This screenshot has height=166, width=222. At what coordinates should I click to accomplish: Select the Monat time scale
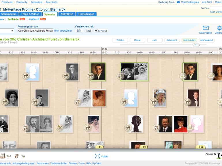point(137,40)
